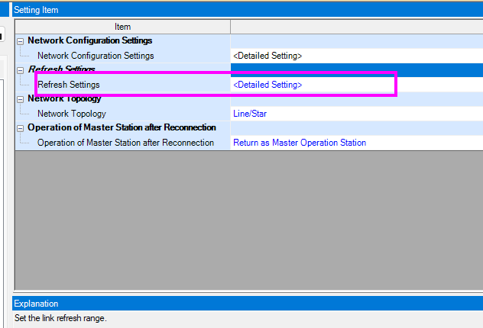Click the bold Network Configuration Settings header
Viewport: 483px width, 328px height.
point(89,40)
